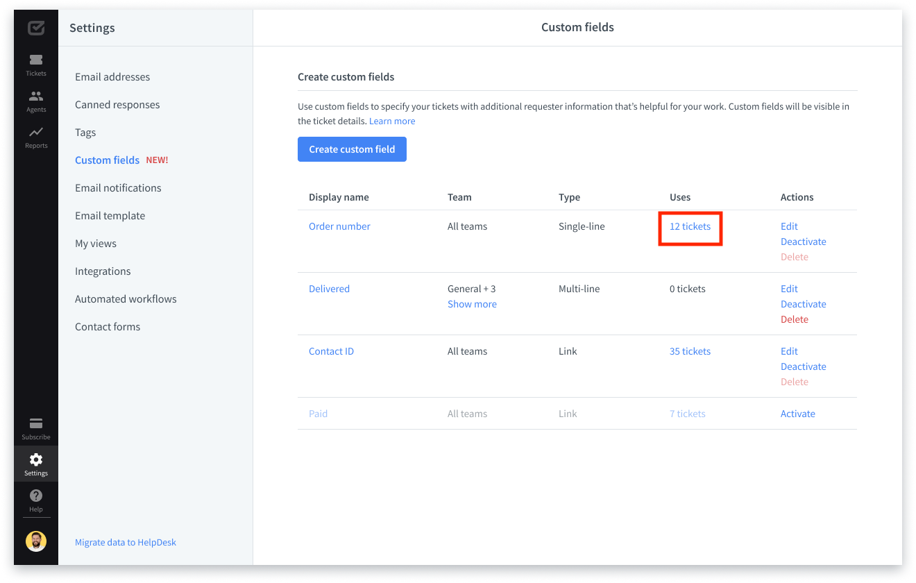Open Contact forms settings
916x583 pixels.
click(x=108, y=327)
